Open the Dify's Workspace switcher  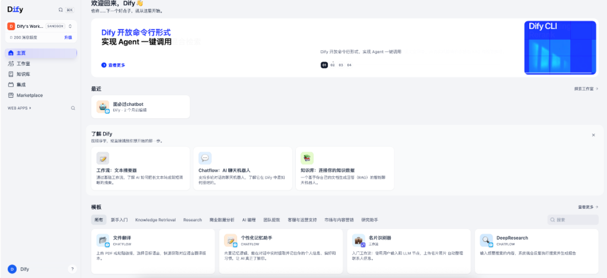click(x=41, y=26)
